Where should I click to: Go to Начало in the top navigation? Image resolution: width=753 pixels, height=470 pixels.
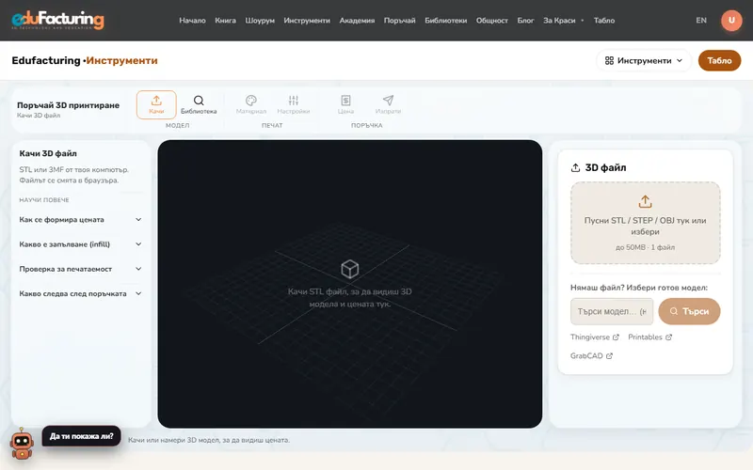tap(192, 20)
